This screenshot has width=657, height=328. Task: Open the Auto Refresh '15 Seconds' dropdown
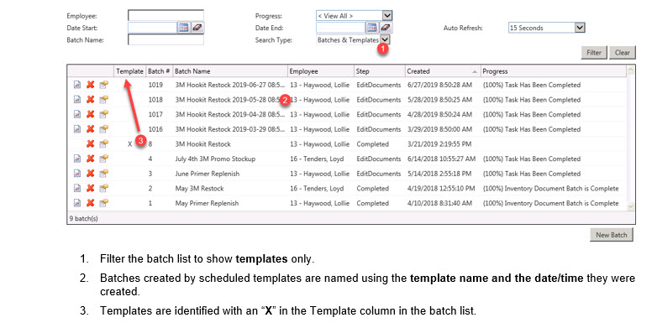[x=580, y=28]
